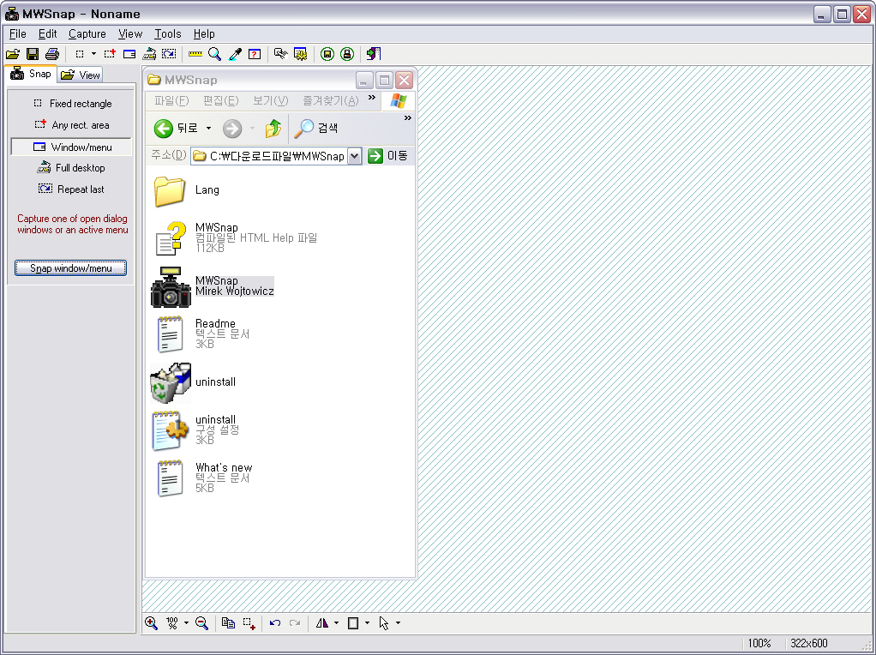Undo the last action with the blue arrow
This screenshot has width=876, height=655.
(x=275, y=623)
